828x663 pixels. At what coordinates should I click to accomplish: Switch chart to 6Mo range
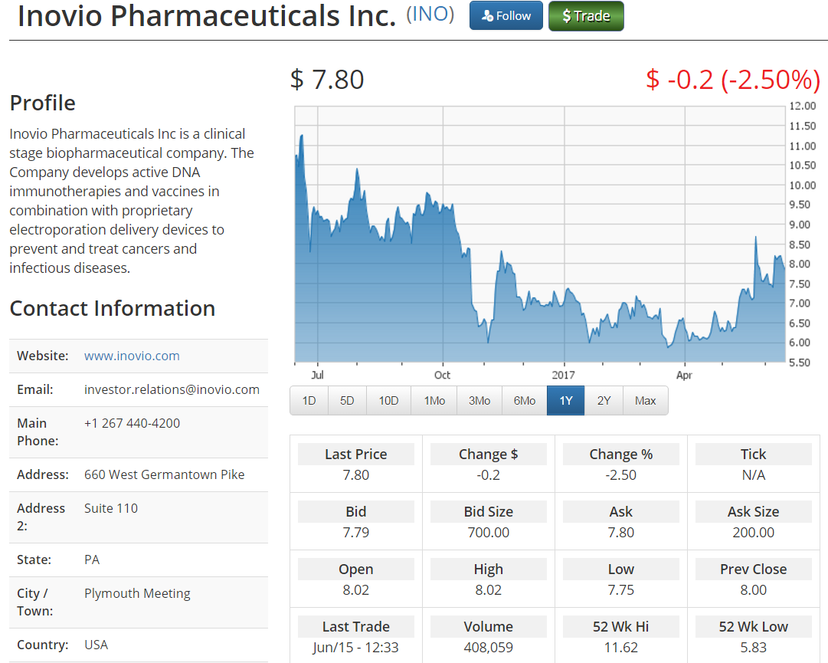[525, 400]
